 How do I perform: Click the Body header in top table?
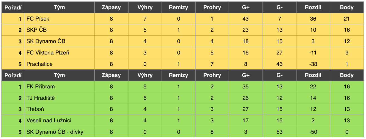(x=347, y=7)
